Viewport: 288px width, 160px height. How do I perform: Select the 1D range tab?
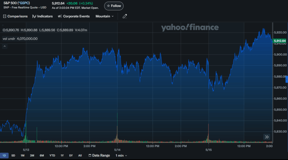[x=4, y=156]
